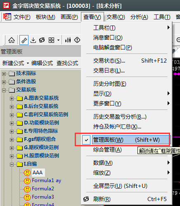Select the Formula2 smiley icon
The width and height of the screenshot is (180, 206).
click(27, 189)
